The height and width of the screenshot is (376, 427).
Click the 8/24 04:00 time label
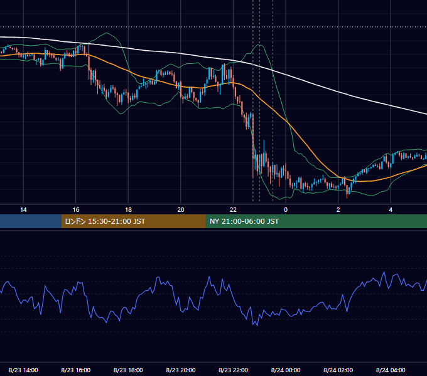[x=391, y=370]
